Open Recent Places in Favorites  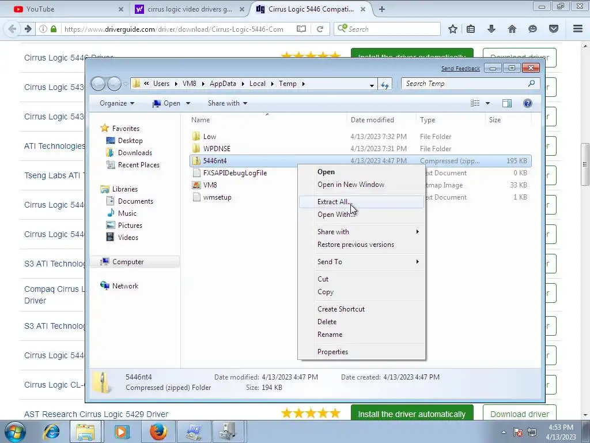click(x=138, y=164)
